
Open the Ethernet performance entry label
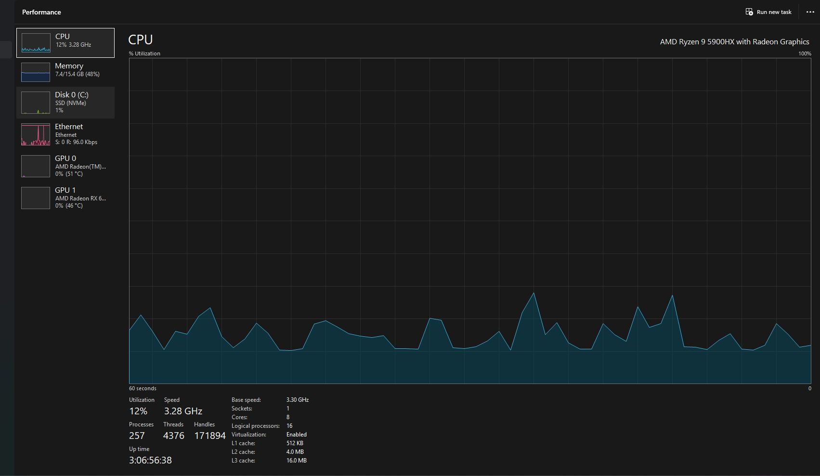pyautogui.click(x=69, y=126)
